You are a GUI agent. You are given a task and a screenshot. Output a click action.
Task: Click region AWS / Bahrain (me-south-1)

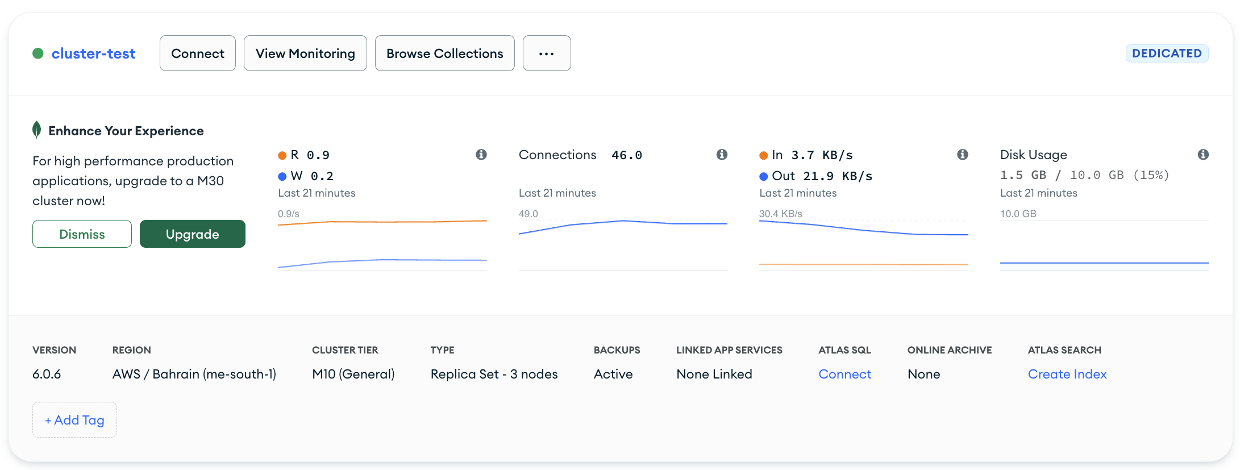click(x=194, y=374)
